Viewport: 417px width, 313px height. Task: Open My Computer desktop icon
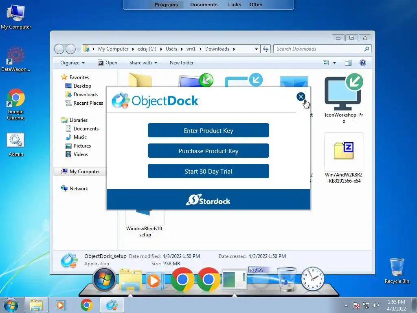tap(16, 16)
